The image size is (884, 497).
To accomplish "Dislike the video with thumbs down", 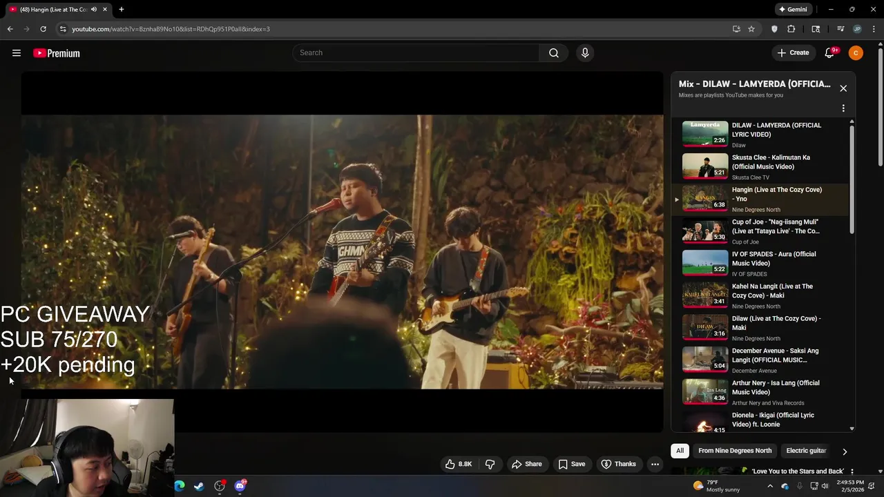I will click(490, 464).
